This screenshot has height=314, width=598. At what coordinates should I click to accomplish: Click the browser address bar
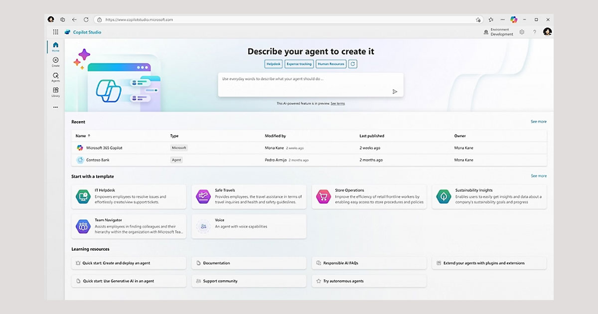point(289,19)
